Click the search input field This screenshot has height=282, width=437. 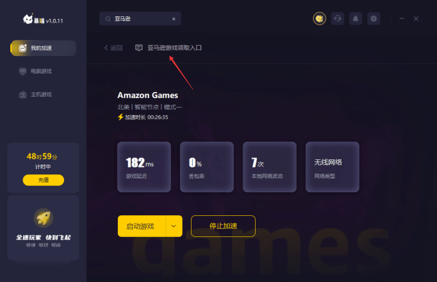(x=140, y=18)
